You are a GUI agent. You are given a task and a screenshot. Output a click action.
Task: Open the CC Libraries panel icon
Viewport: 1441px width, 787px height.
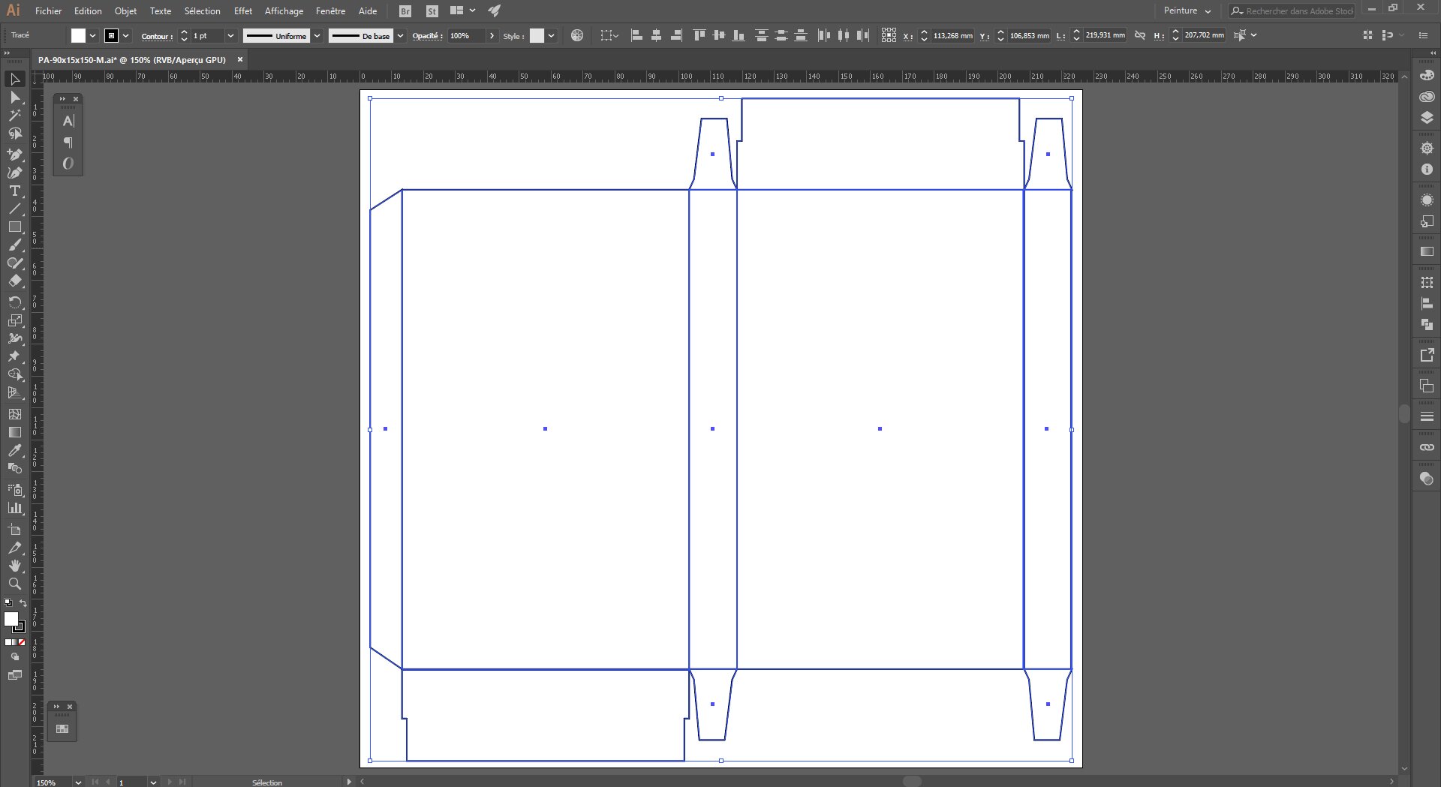click(1426, 96)
